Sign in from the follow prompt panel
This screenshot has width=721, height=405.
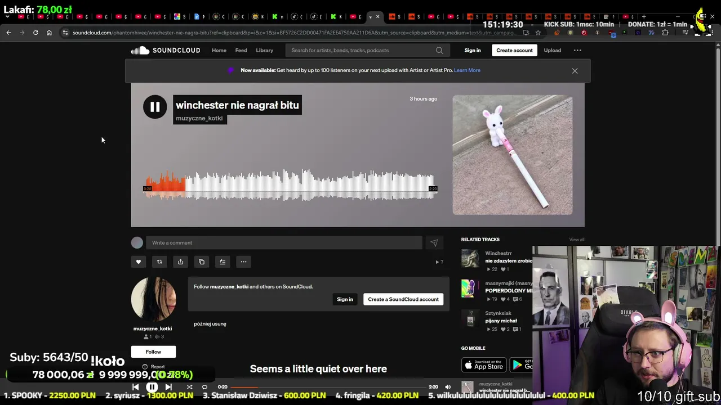[x=345, y=299]
